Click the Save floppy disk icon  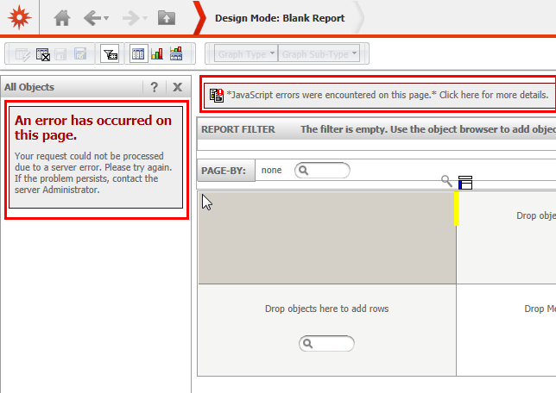pyautogui.click(x=60, y=54)
